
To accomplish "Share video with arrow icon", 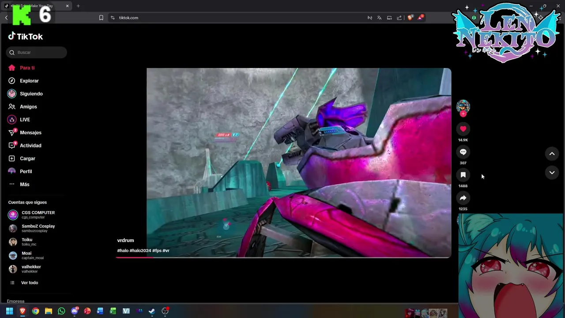I will (x=463, y=198).
